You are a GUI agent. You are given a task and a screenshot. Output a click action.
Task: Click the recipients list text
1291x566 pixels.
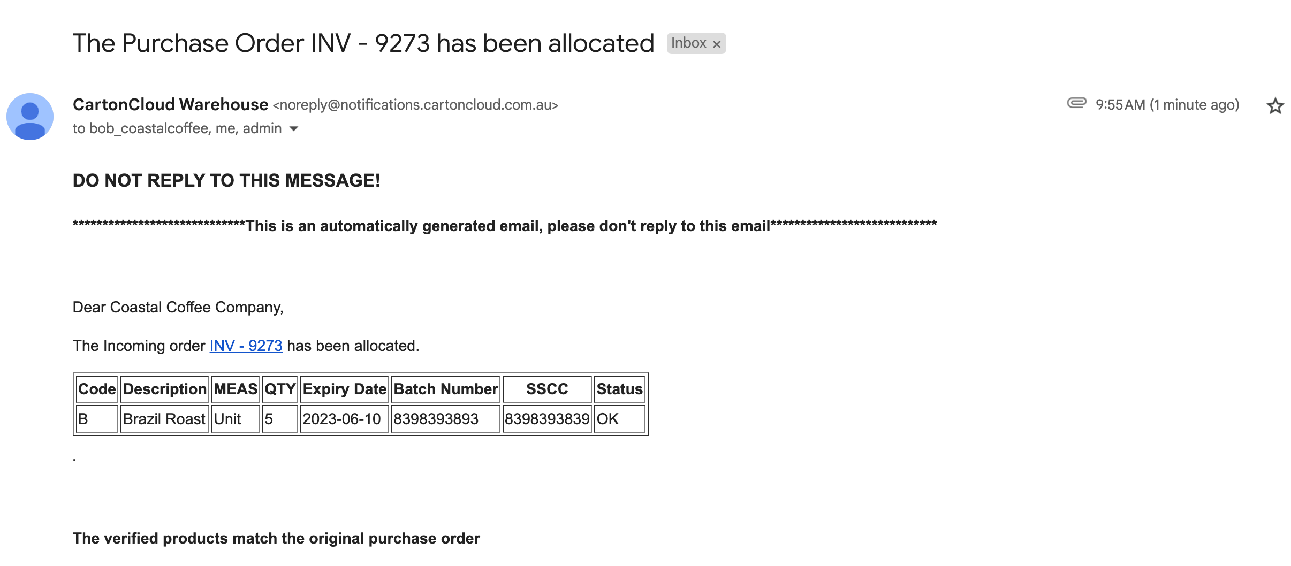click(177, 129)
